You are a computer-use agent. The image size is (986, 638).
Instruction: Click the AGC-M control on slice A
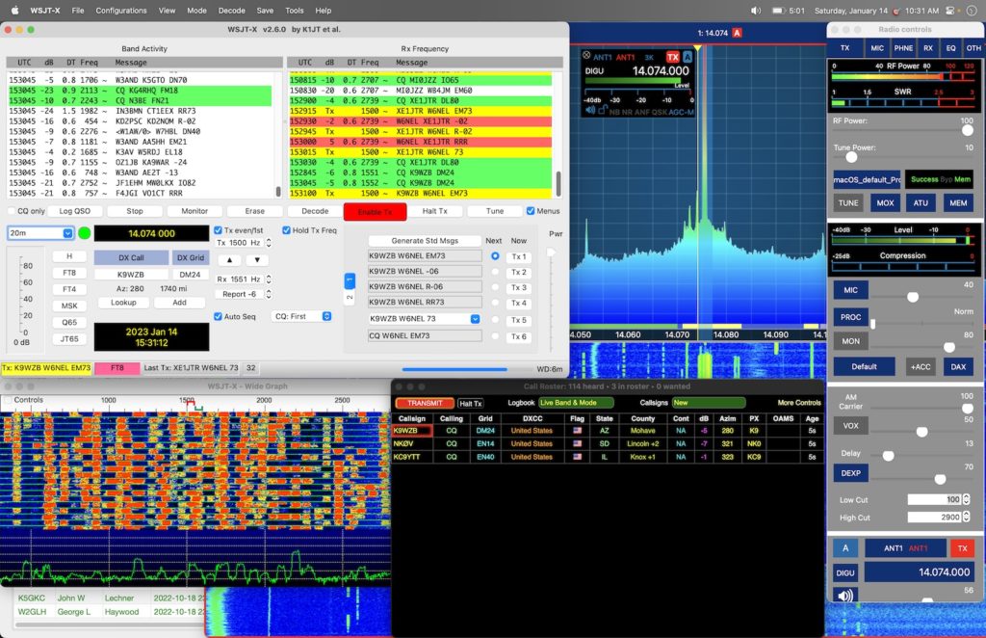[681, 111]
